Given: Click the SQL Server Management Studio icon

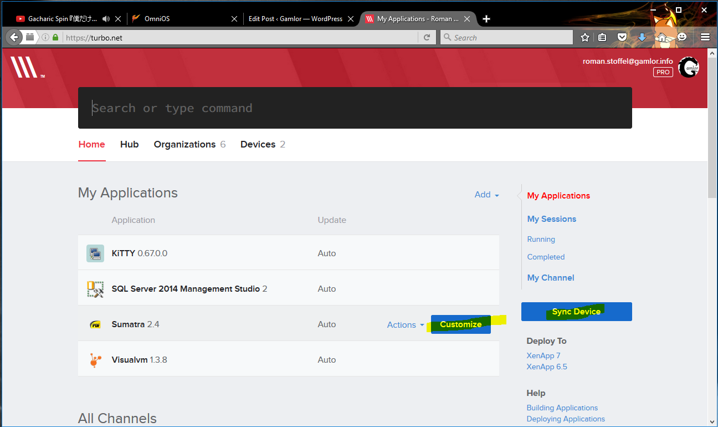Looking at the screenshot, I should pos(95,289).
